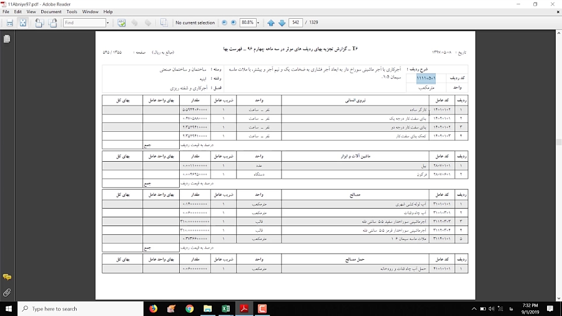Show hidden system tray icons
The image size is (562, 316).
click(x=474, y=309)
